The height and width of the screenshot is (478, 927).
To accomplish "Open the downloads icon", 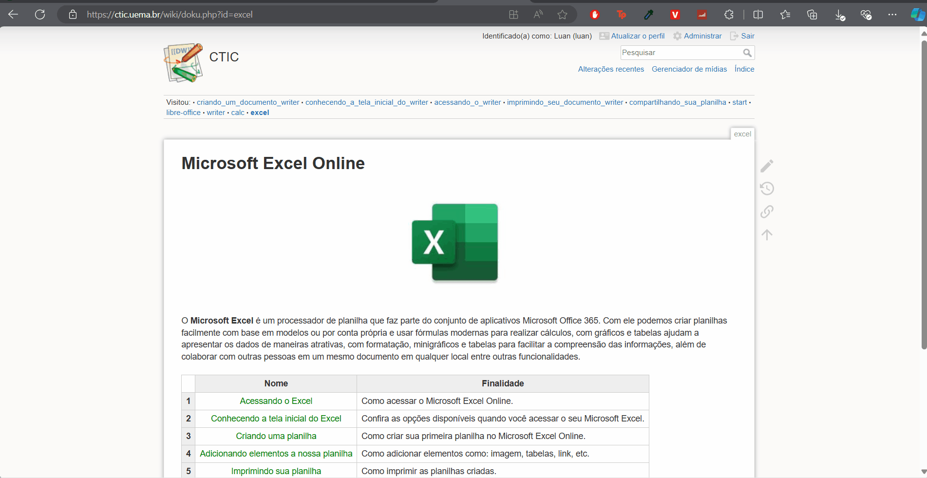I will pyautogui.click(x=839, y=15).
